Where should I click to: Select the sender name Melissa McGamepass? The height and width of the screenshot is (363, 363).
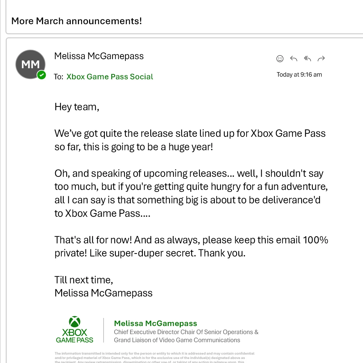click(99, 56)
